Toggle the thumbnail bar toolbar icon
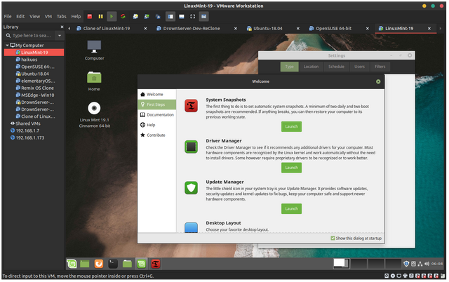The image size is (449, 282). tap(182, 16)
